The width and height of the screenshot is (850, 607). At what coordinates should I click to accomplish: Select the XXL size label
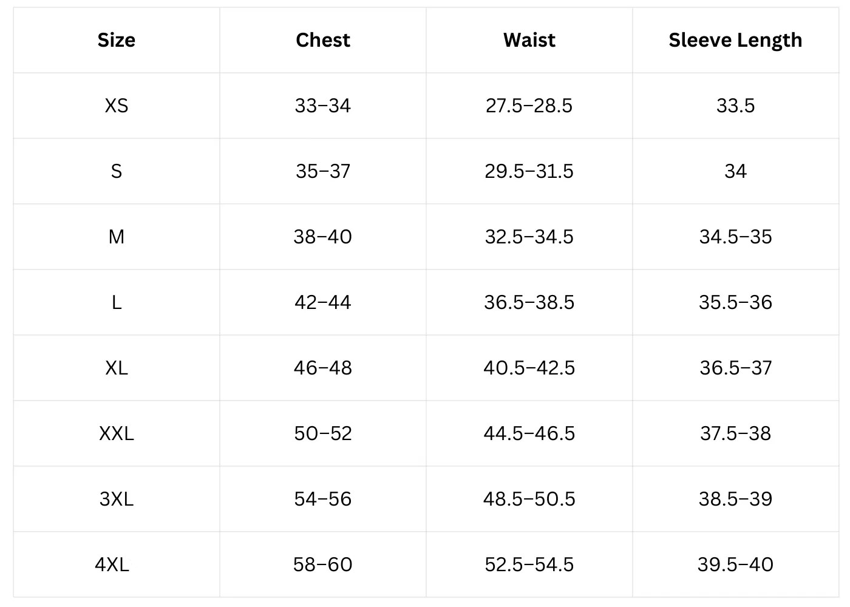click(x=116, y=433)
